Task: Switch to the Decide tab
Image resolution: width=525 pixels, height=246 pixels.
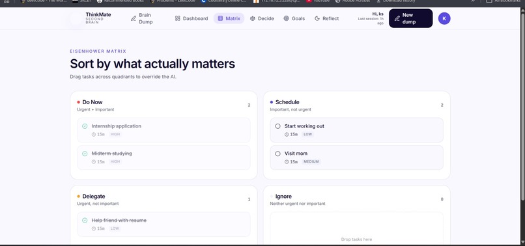Action: tap(262, 18)
